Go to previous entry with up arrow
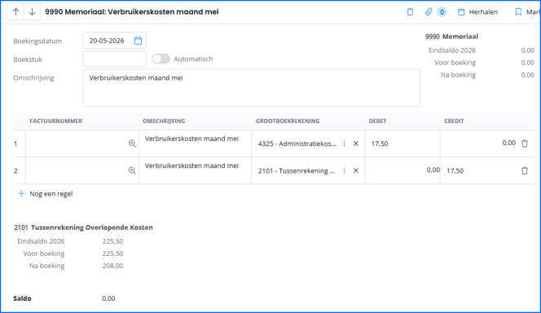 point(15,11)
